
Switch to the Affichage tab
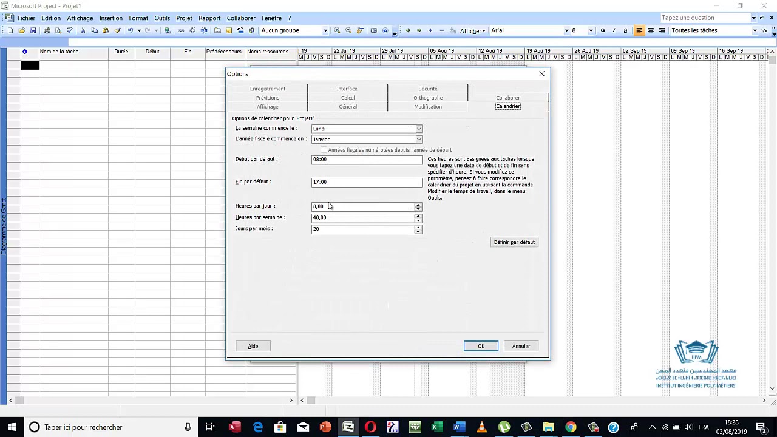(x=268, y=107)
